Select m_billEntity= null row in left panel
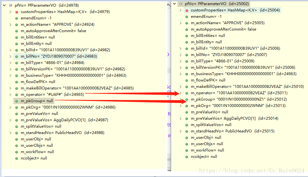308x177 pixels. point(36,44)
